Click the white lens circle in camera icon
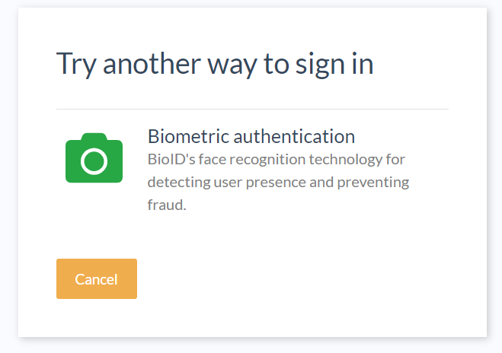This screenshot has width=502, height=353. click(x=94, y=161)
